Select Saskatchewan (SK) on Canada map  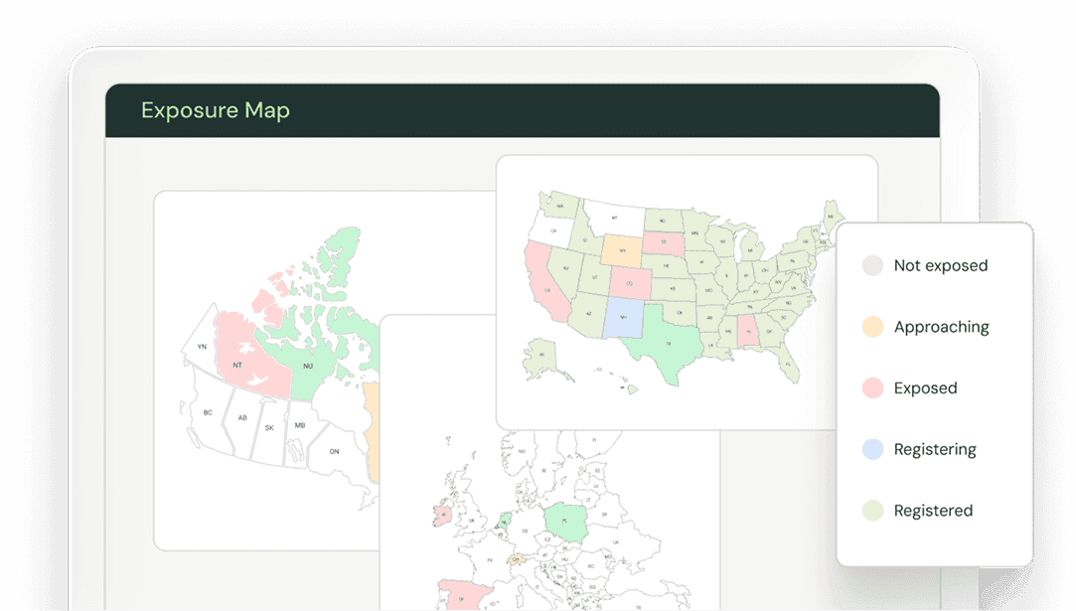point(269,427)
